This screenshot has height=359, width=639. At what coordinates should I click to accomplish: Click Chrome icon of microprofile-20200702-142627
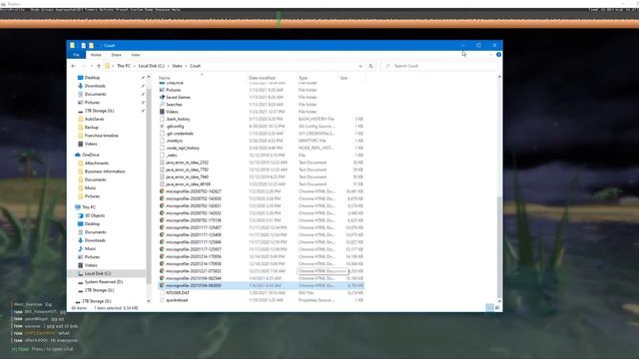click(x=162, y=191)
